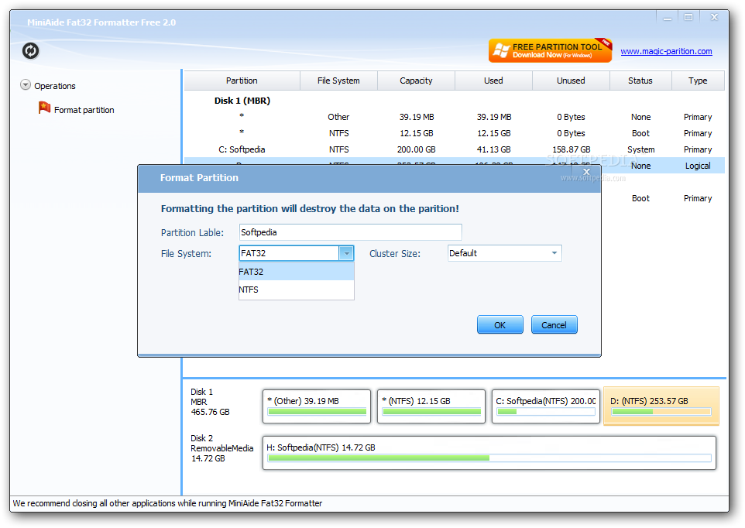The width and height of the screenshot is (745, 528).
Task: Click the Disk 1 MBR 465.76 GB label
Action: pos(210,402)
